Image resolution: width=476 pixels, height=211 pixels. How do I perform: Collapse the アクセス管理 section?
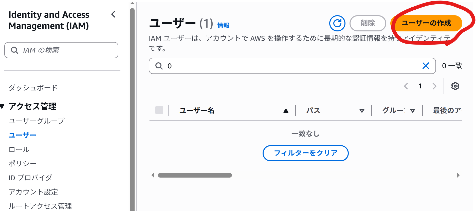point(3,106)
